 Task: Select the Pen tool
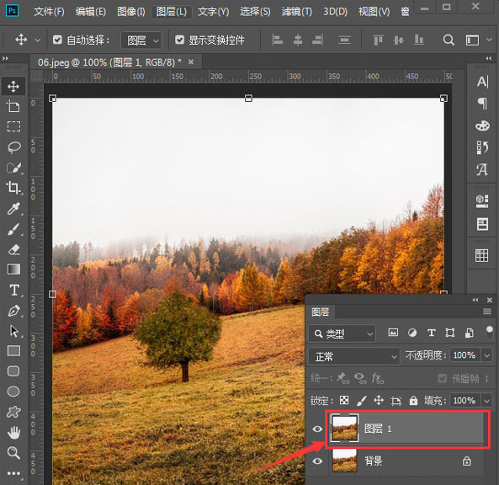tap(13, 311)
